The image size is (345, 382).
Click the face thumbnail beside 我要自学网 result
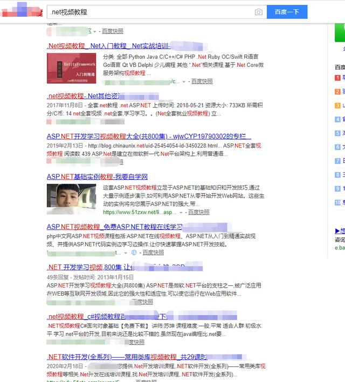pyautogui.click(x=71, y=199)
